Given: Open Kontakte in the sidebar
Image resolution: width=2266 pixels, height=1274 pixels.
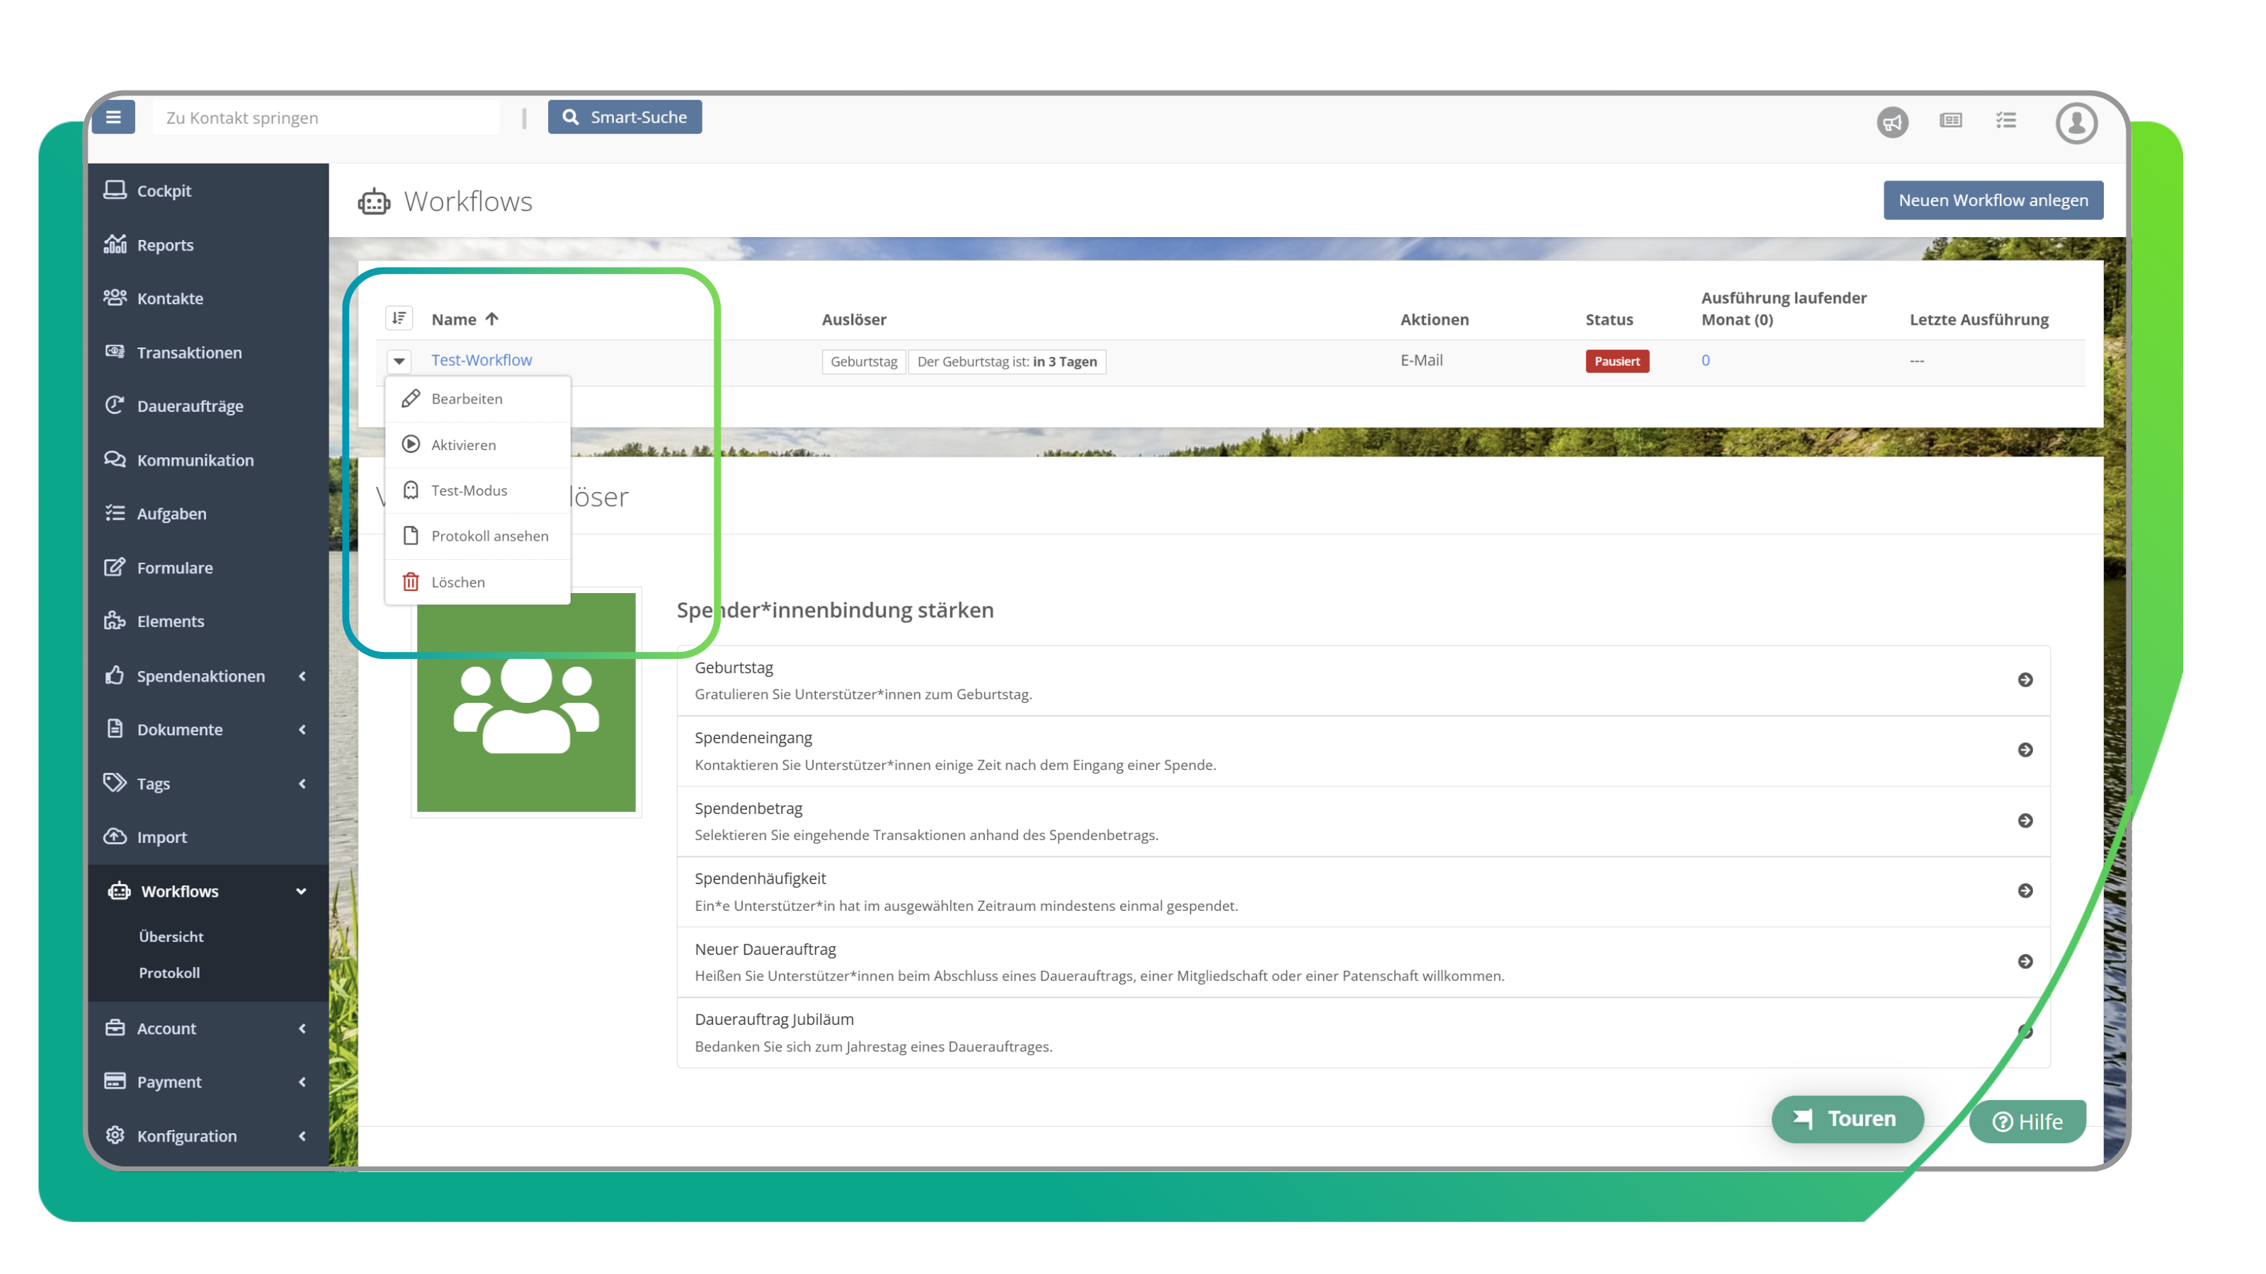Looking at the screenshot, I should (171, 298).
